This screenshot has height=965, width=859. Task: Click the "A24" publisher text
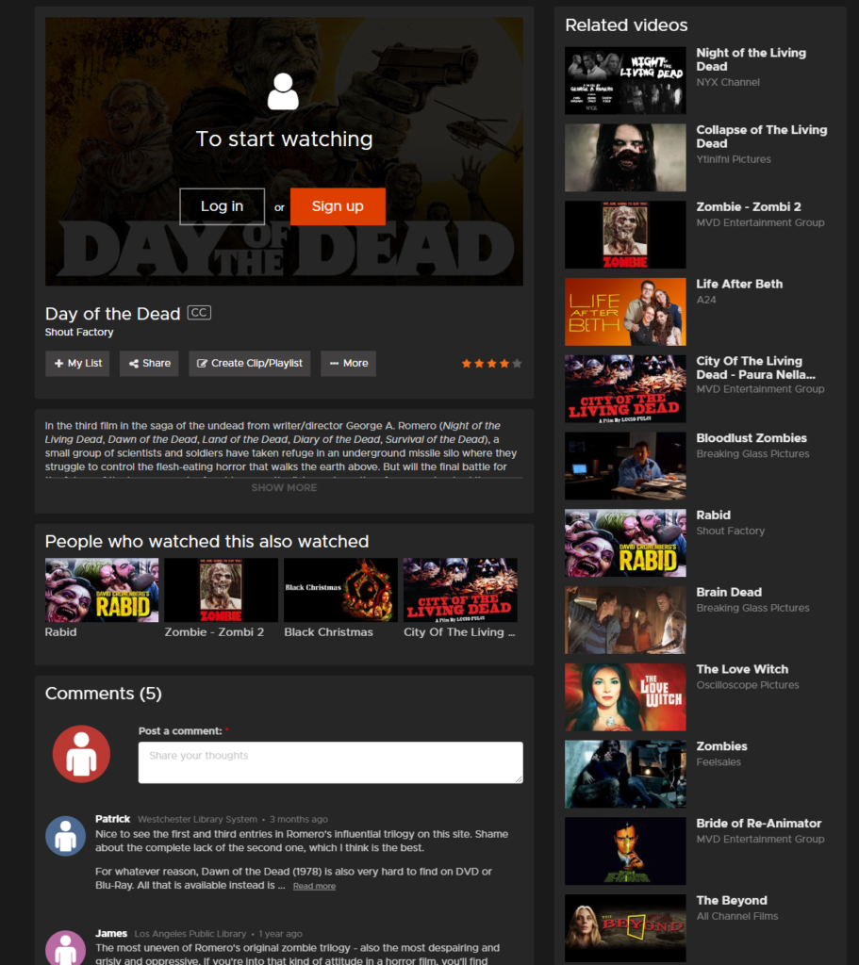[706, 300]
